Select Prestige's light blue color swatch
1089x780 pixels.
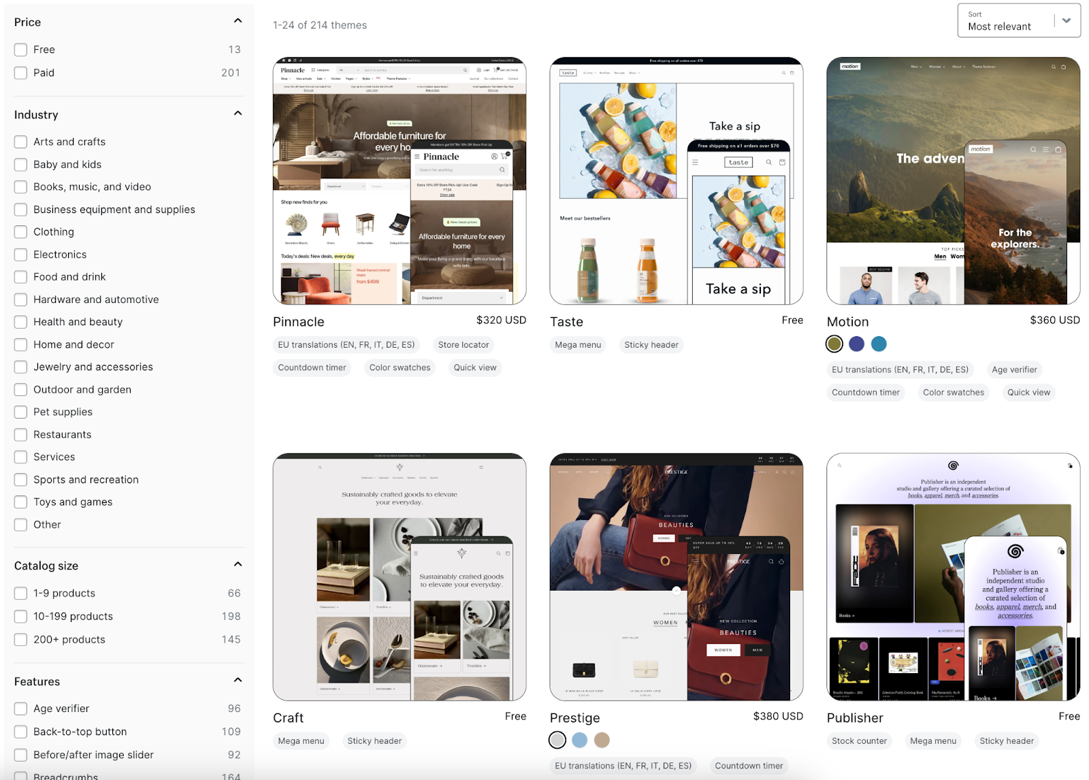[580, 740]
